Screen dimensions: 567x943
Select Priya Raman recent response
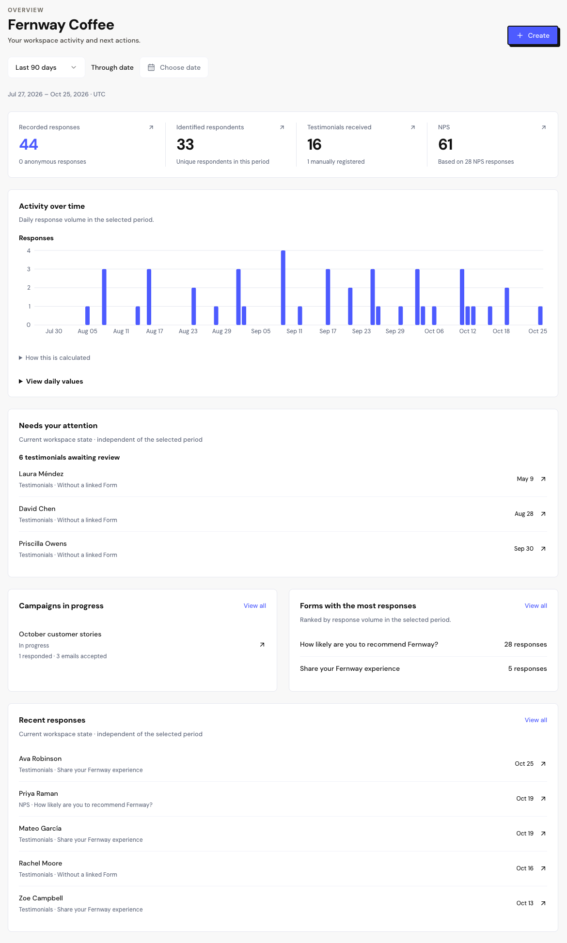click(x=283, y=799)
